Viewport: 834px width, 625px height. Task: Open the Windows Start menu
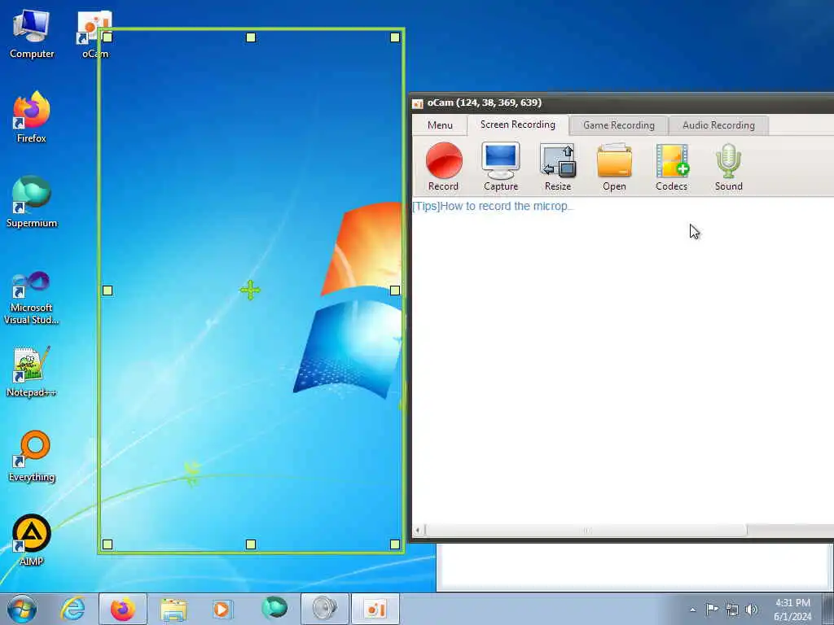click(x=22, y=609)
